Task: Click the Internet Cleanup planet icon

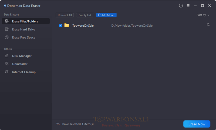Action: click(x=6, y=72)
